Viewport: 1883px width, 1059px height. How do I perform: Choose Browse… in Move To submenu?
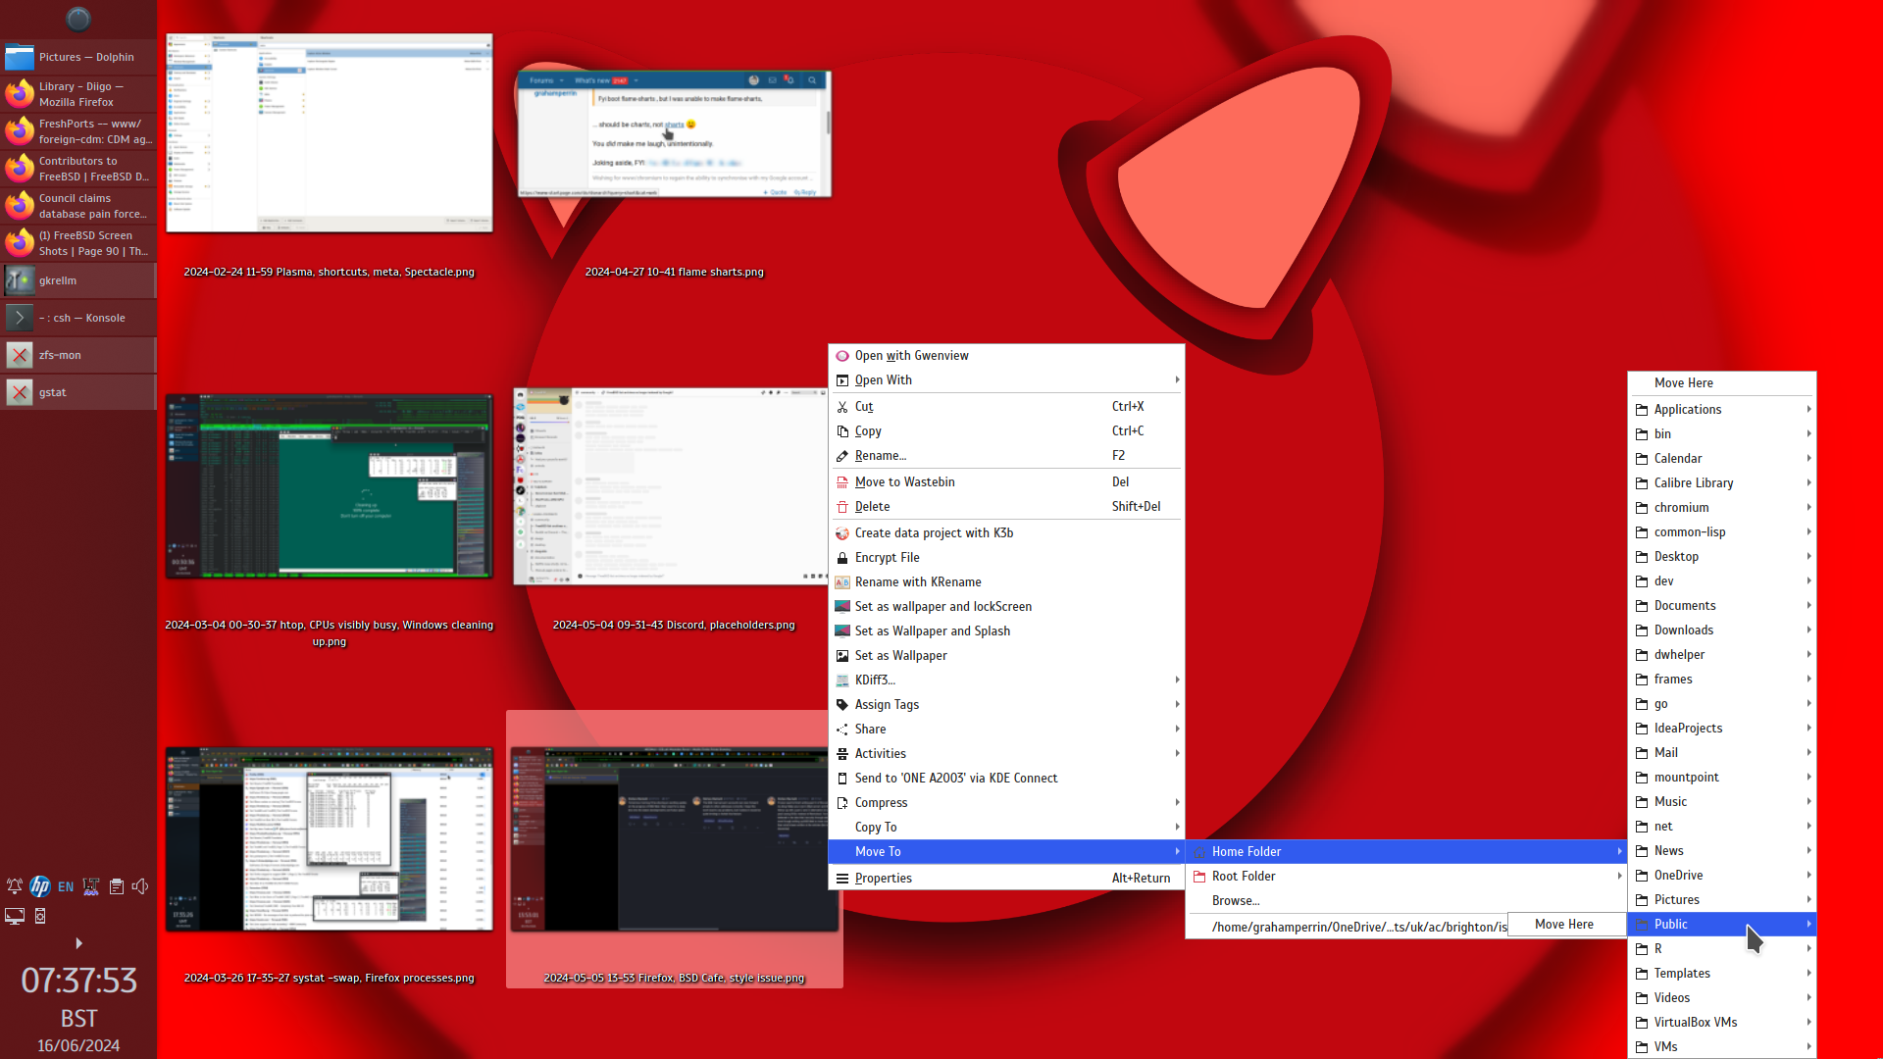(x=1406, y=900)
